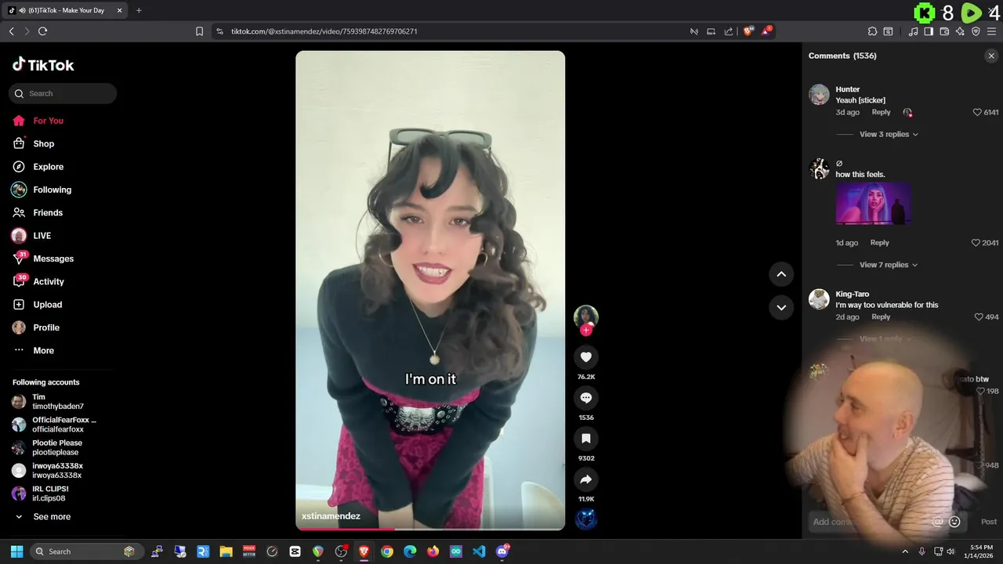The width and height of the screenshot is (1003, 564).
Task: Like the video with heart icon
Action: [585, 357]
